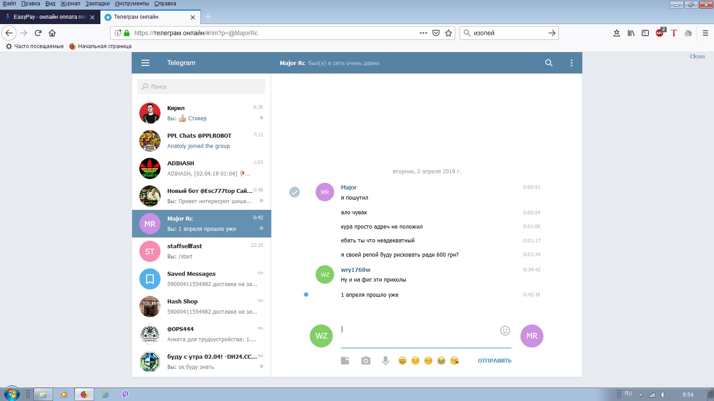Show hidden tray icons with the taskbar arrow
Image resolution: width=714 pixels, height=401 pixels.
tap(640, 395)
